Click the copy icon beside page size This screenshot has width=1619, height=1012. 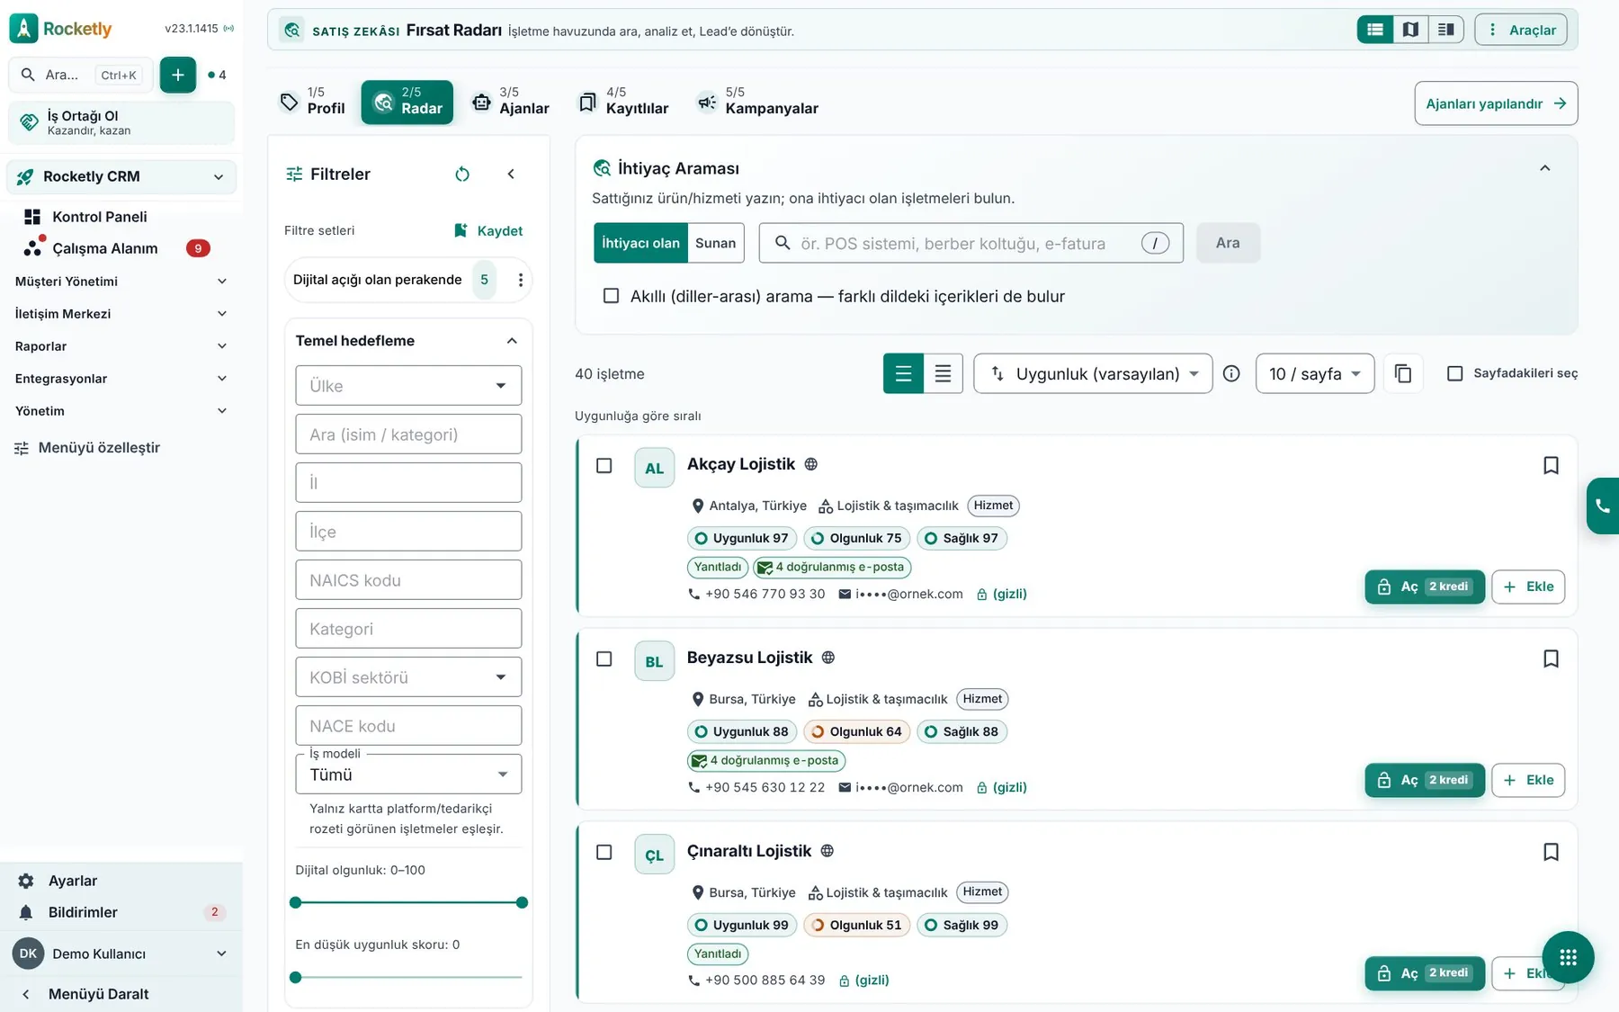pos(1403,373)
